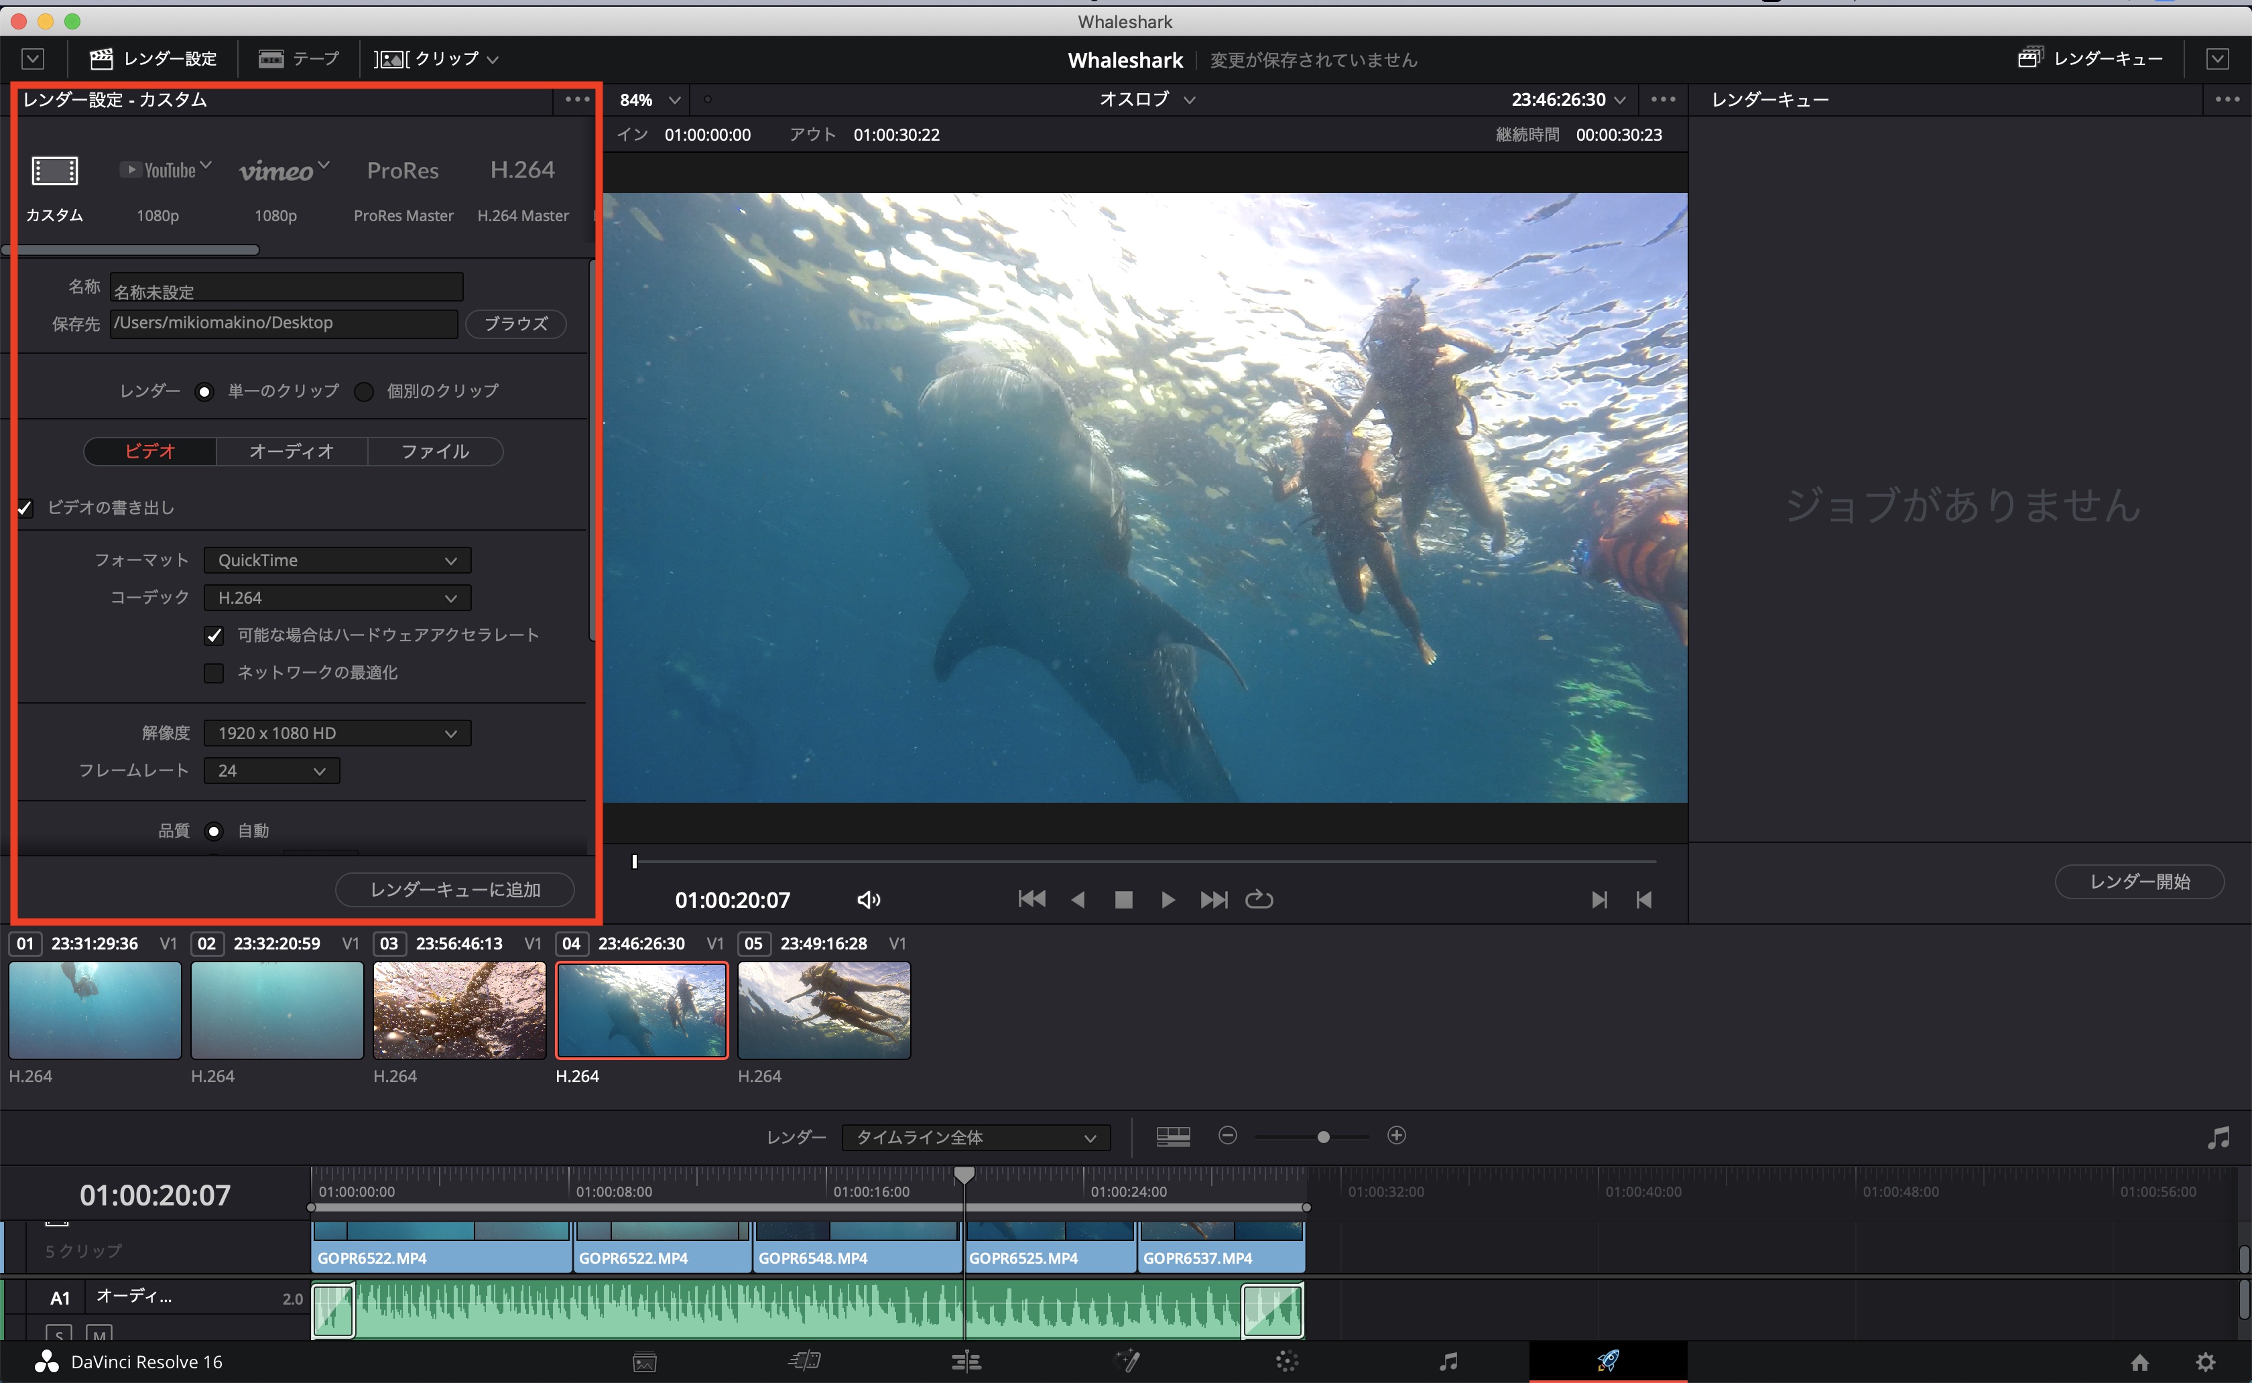Click Add to Render Queue button
Viewport: 2252px width, 1383px height.
[x=454, y=889]
